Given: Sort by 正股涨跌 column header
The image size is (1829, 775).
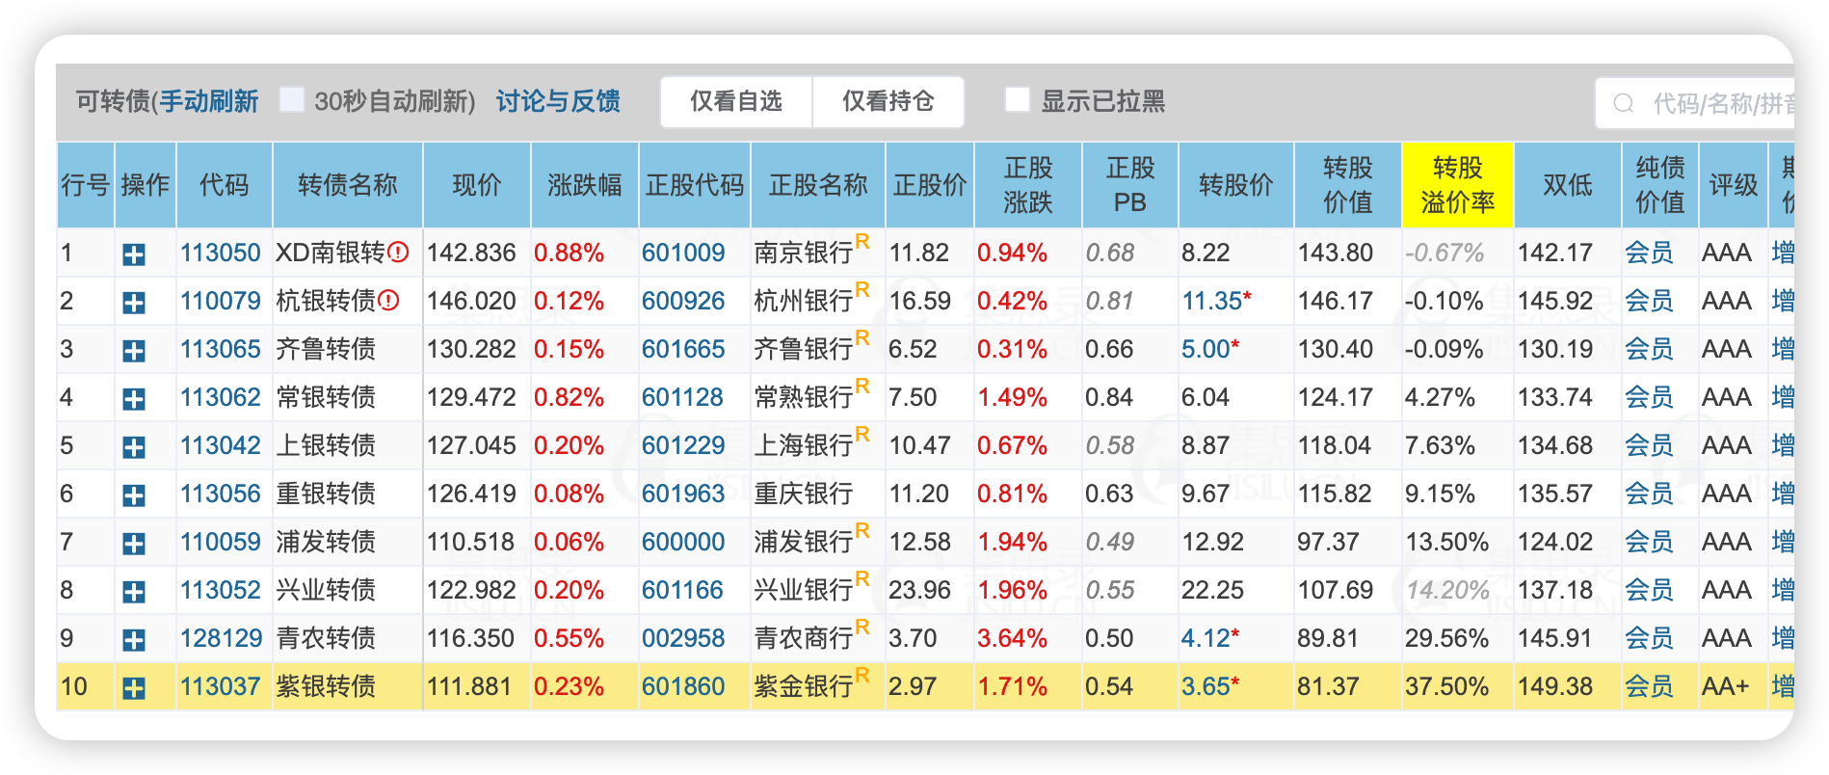Looking at the screenshot, I should [x=1028, y=185].
